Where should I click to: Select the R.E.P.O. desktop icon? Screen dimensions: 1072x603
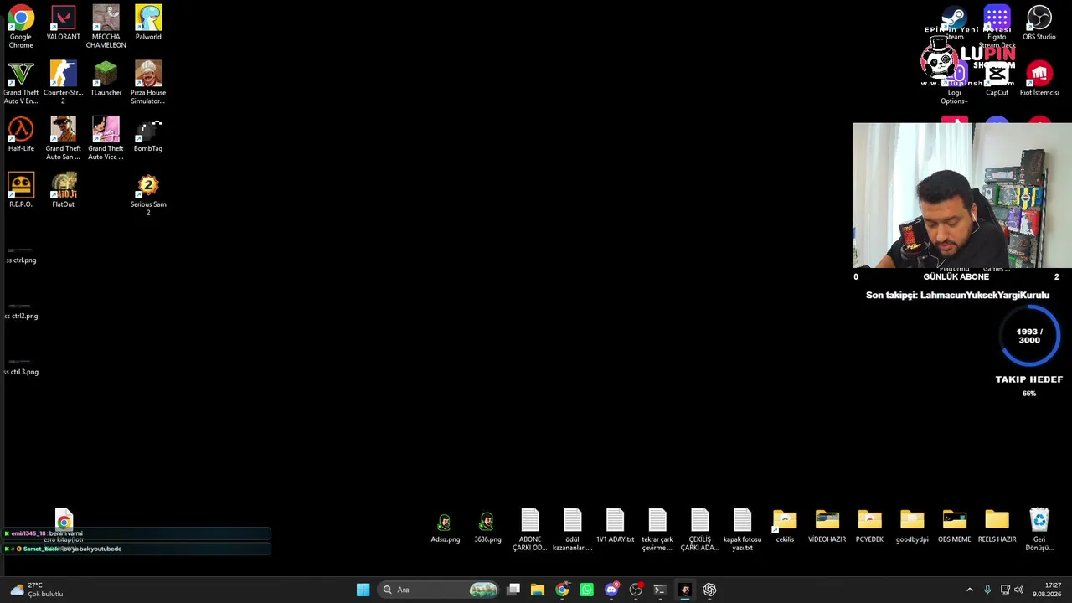tap(21, 190)
